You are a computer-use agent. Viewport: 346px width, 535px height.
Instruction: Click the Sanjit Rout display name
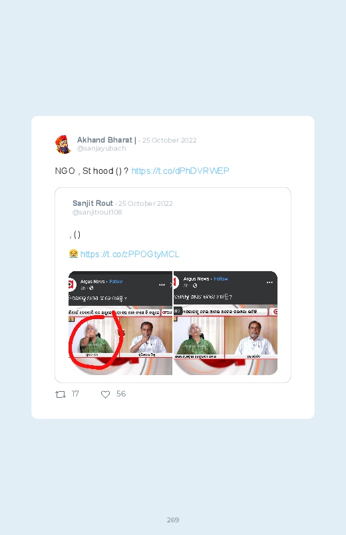click(92, 203)
